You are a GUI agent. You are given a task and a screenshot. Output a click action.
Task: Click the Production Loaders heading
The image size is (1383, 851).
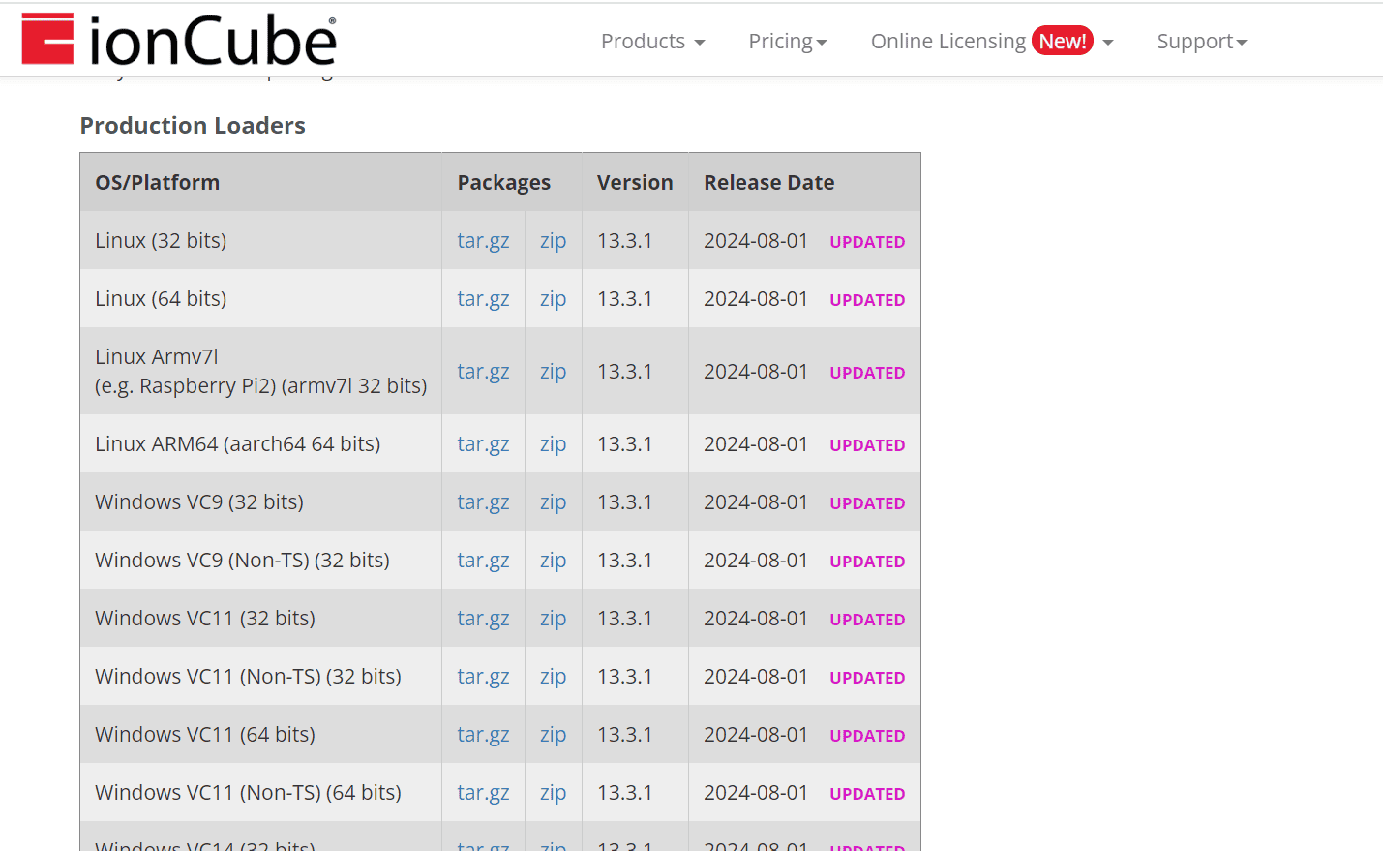[x=193, y=125]
